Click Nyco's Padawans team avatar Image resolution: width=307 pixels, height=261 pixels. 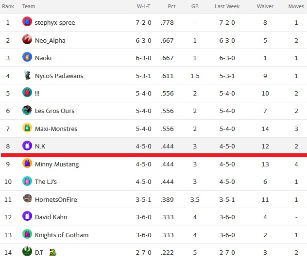[x=27, y=75]
